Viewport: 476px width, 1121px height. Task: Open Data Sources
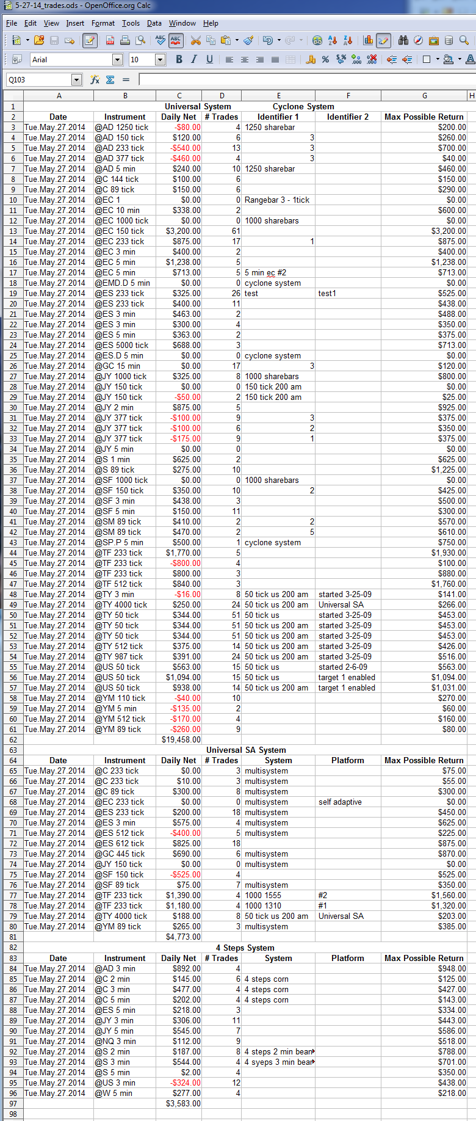tap(449, 40)
